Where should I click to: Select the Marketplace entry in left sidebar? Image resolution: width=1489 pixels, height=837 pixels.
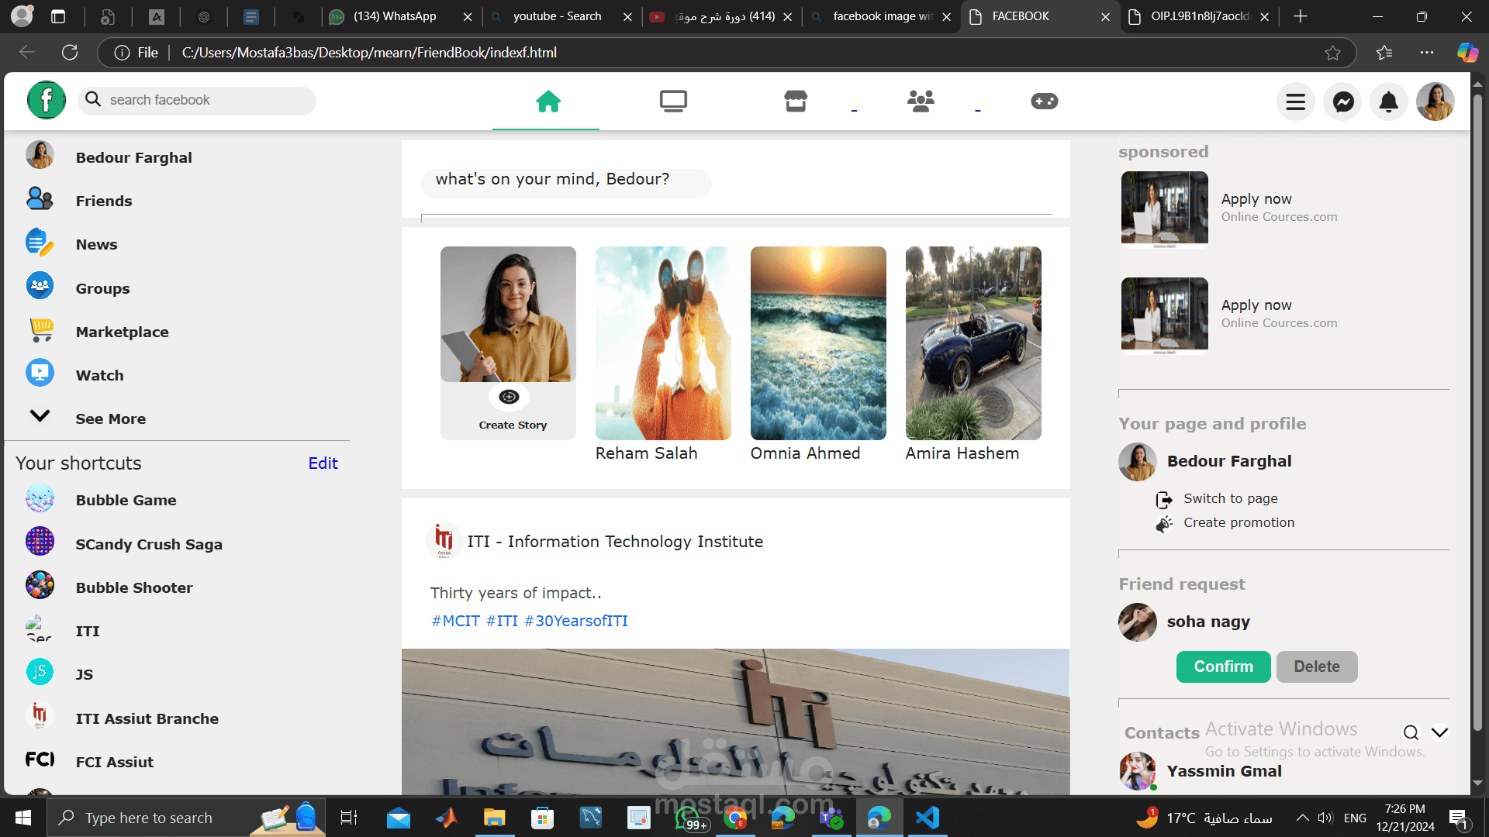point(122,332)
